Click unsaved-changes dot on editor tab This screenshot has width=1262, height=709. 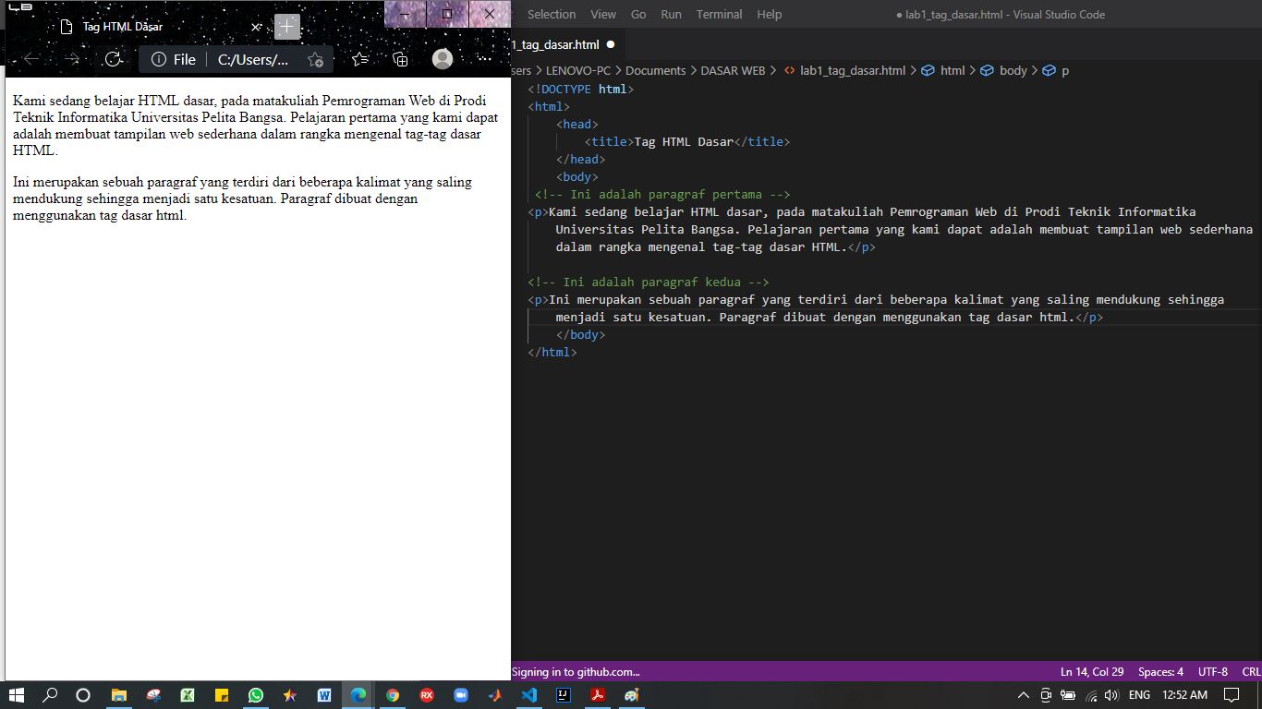[x=611, y=44]
